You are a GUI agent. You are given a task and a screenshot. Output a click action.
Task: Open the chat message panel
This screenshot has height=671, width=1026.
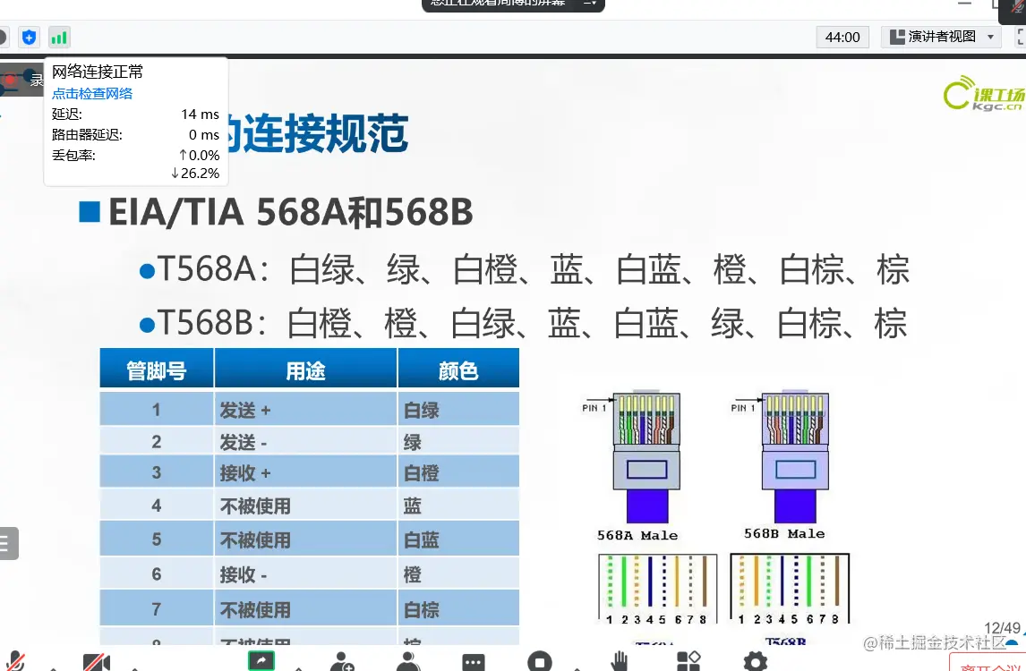[474, 662]
